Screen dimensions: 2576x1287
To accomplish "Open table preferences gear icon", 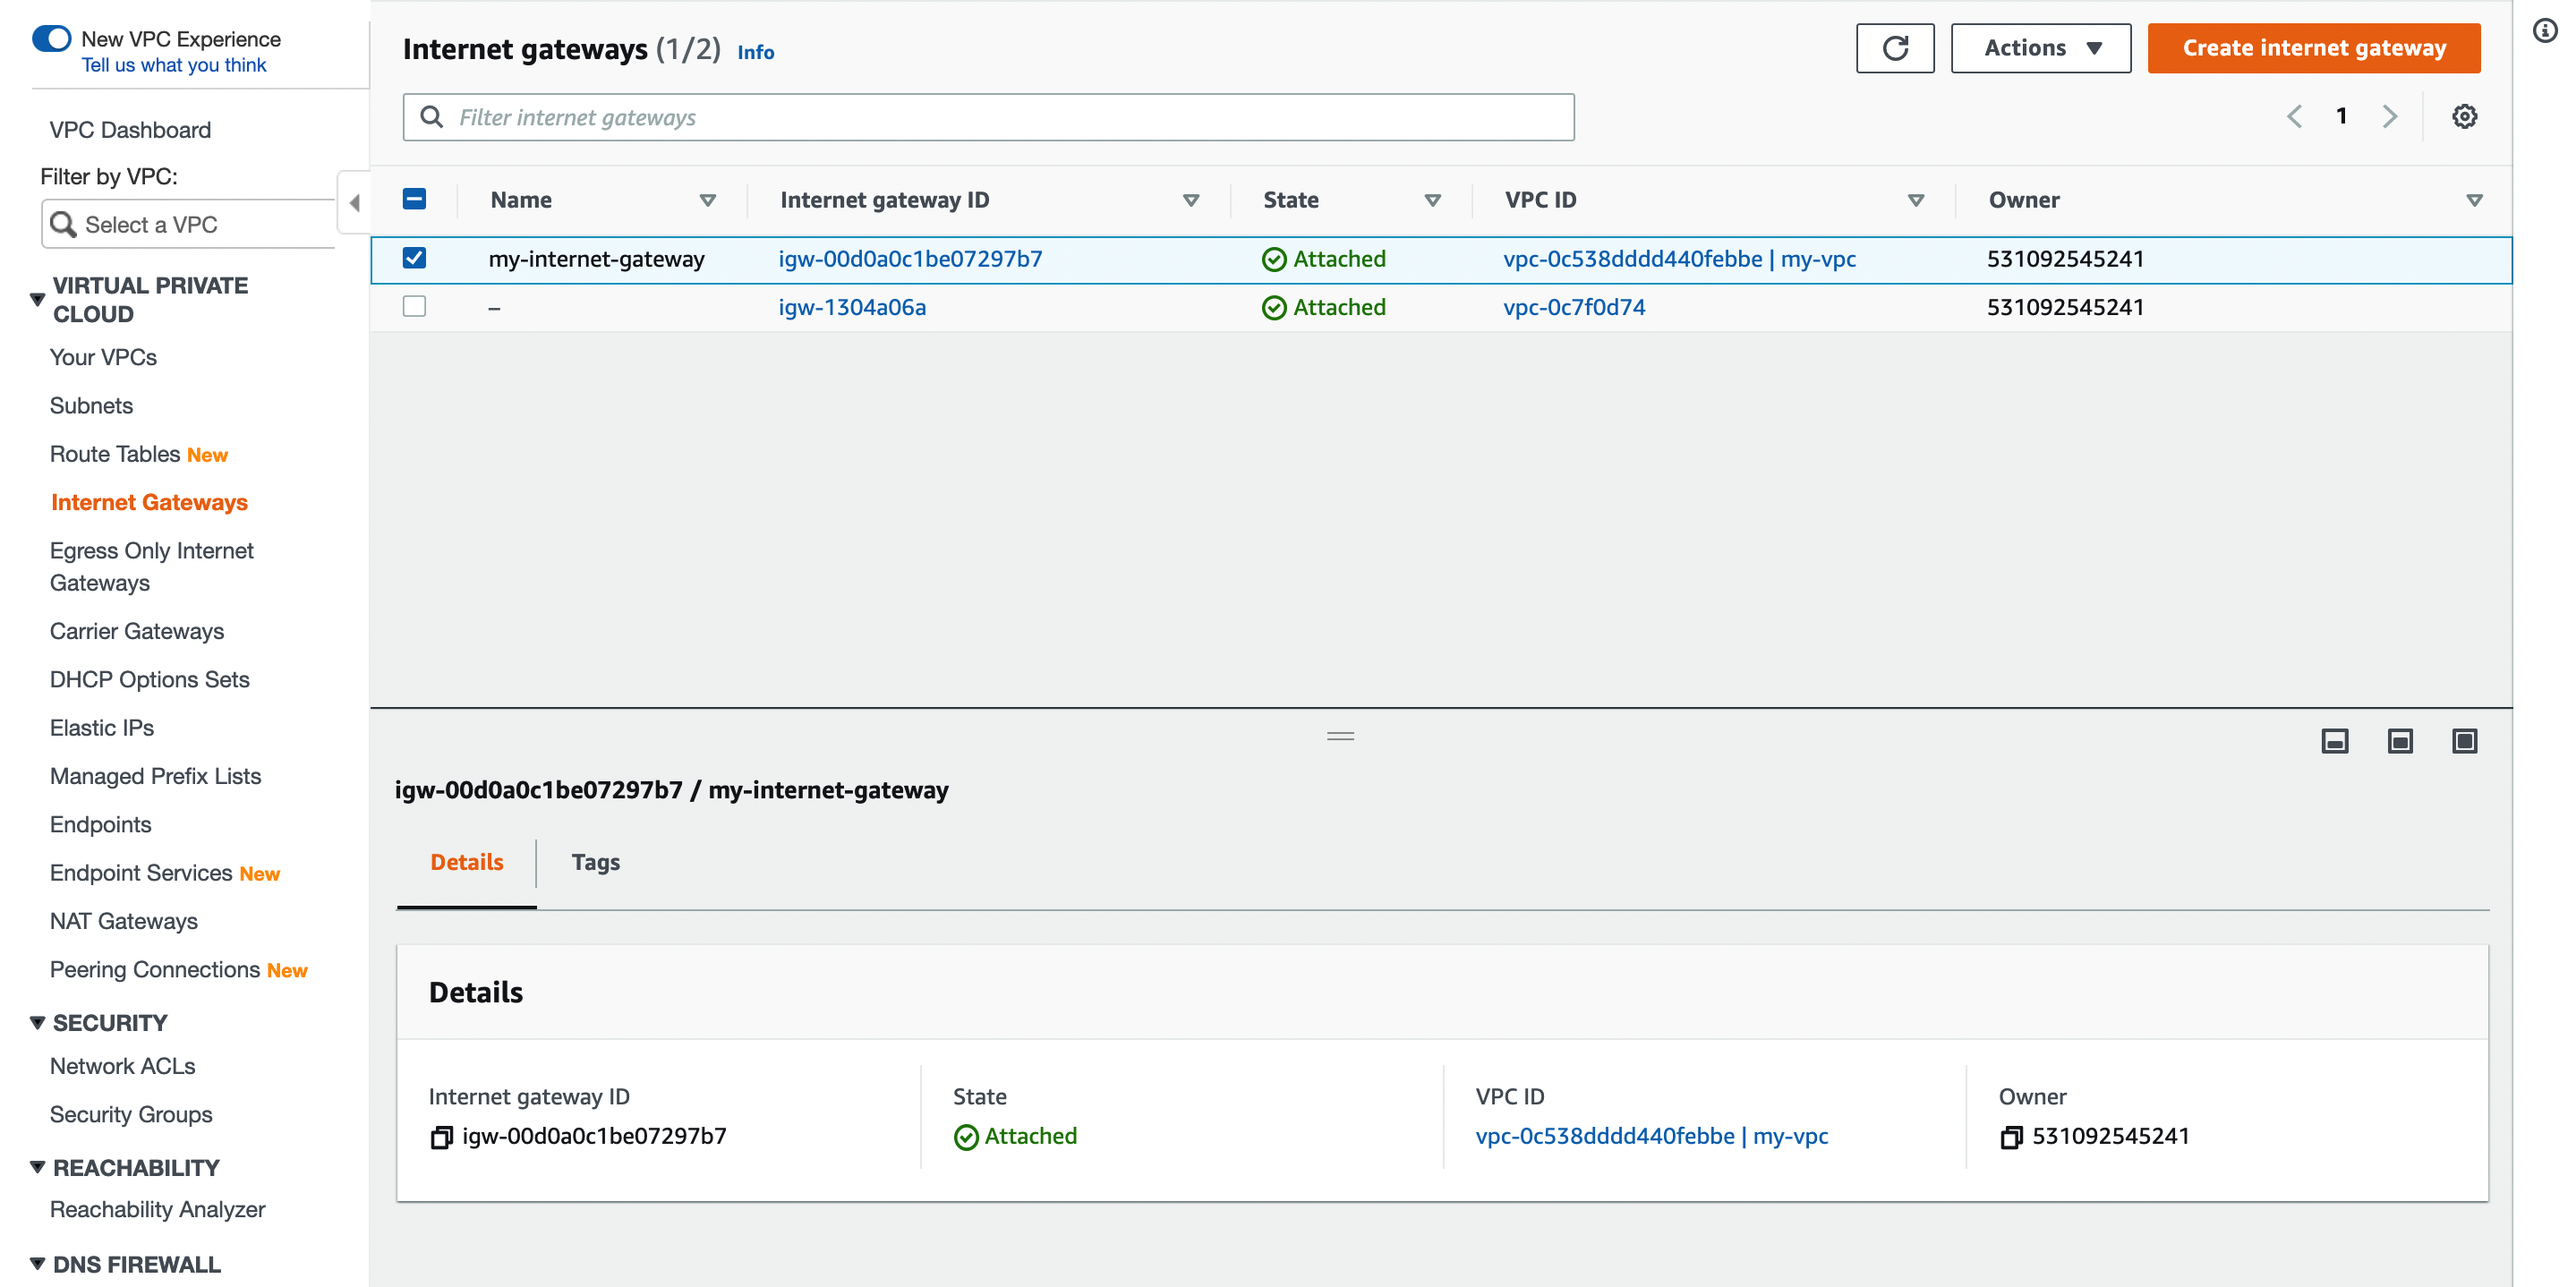I will tap(2463, 117).
